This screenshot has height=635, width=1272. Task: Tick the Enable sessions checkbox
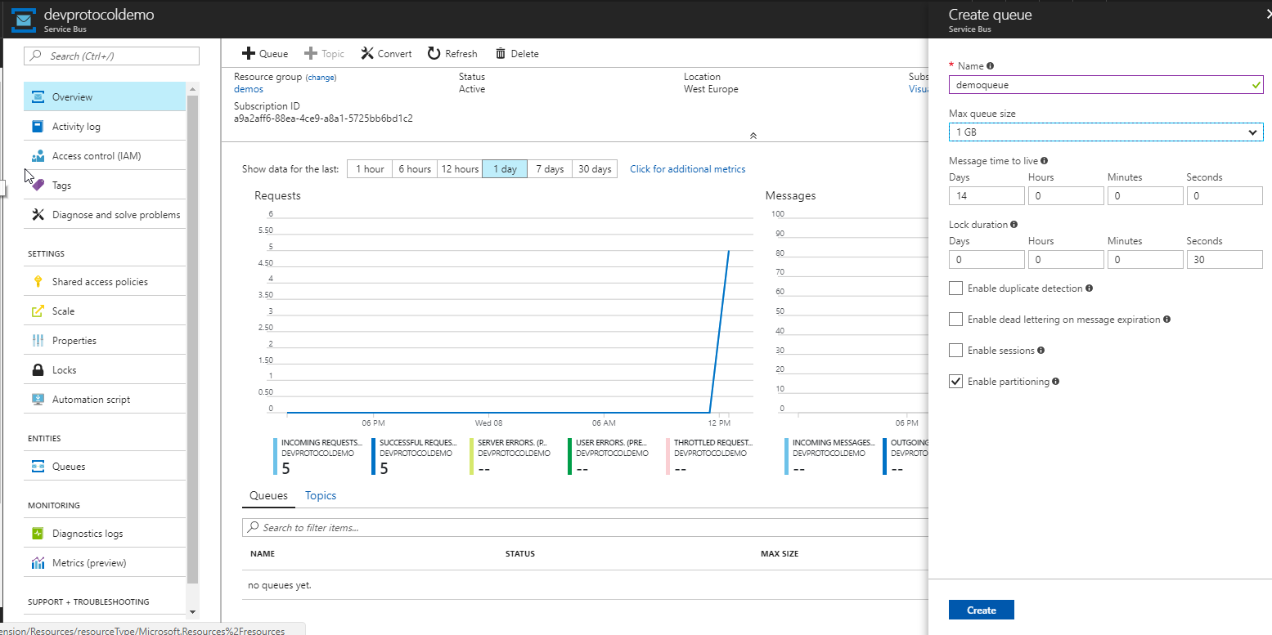tap(955, 351)
